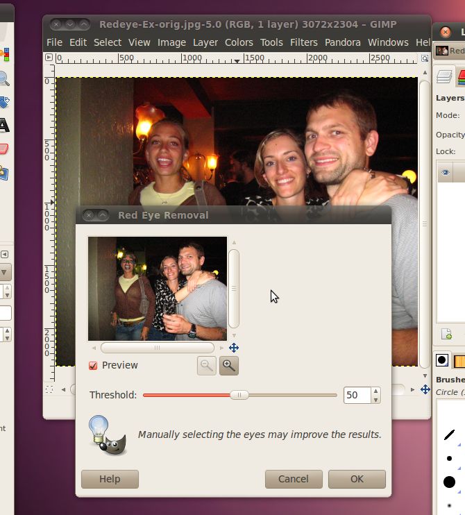The image size is (465, 515).
Task: Confirm red eye removal with OK
Action: click(x=357, y=479)
